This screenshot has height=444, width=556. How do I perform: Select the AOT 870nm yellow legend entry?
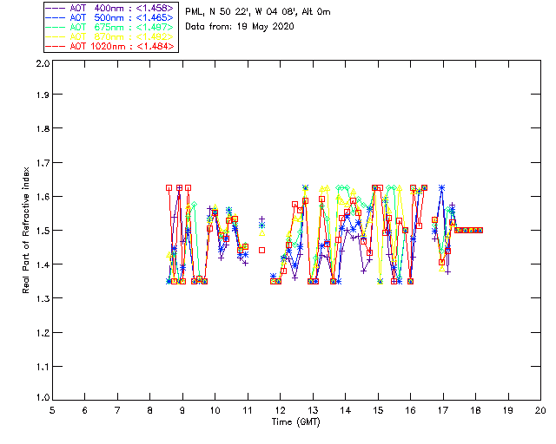pos(117,36)
